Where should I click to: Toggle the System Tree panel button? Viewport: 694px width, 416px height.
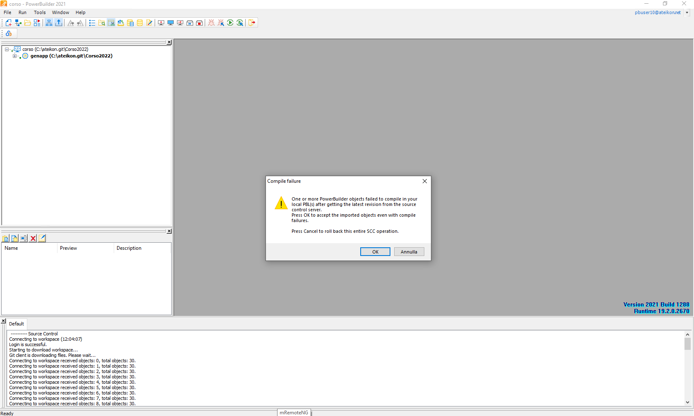click(x=49, y=23)
